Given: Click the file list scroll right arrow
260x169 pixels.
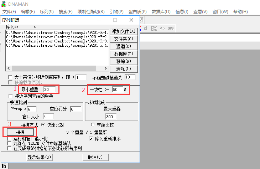Looking at the screenshot, I should tap(106, 68).
